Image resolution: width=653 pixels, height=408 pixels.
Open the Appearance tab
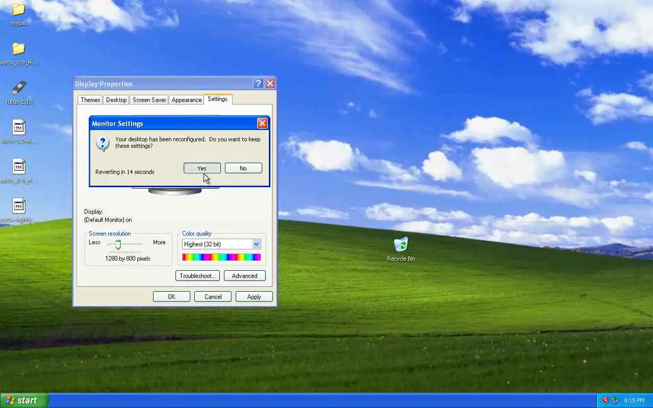point(187,100)
